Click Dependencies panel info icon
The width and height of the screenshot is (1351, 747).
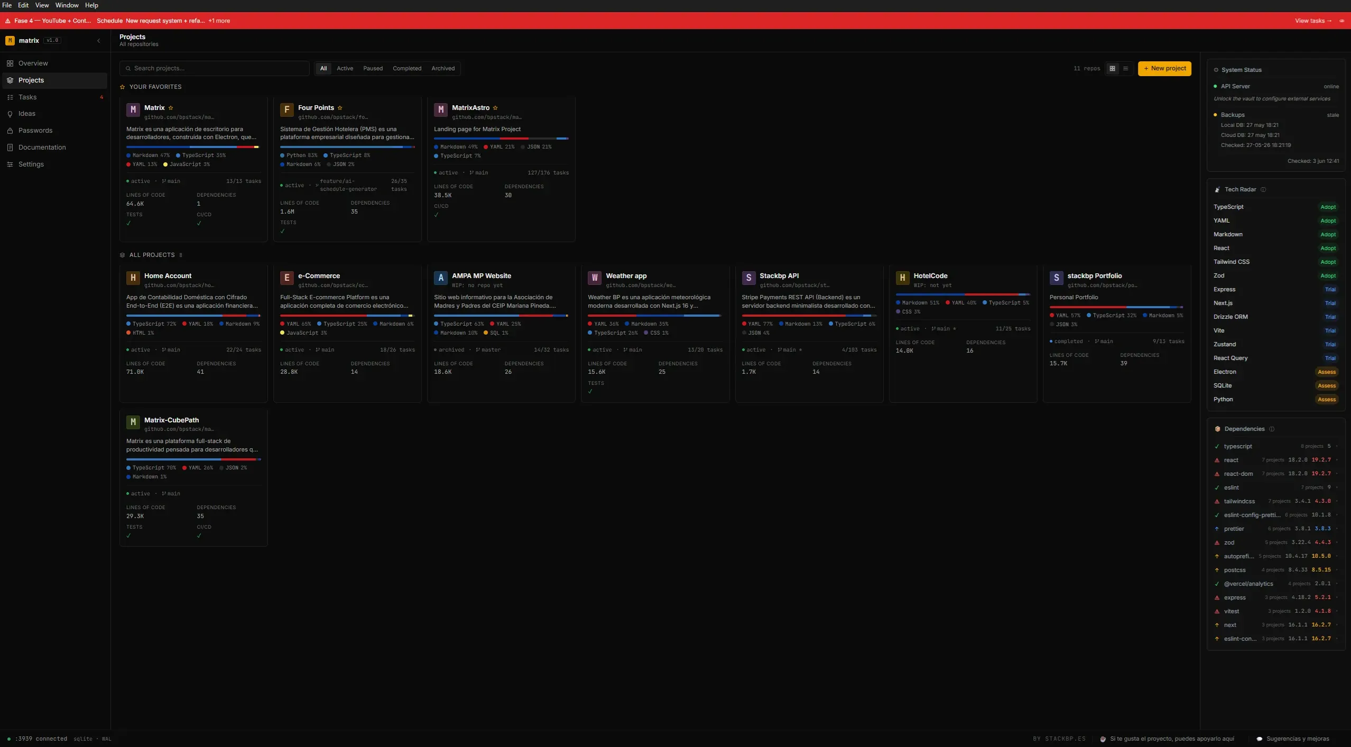[x=1272, y=429]
